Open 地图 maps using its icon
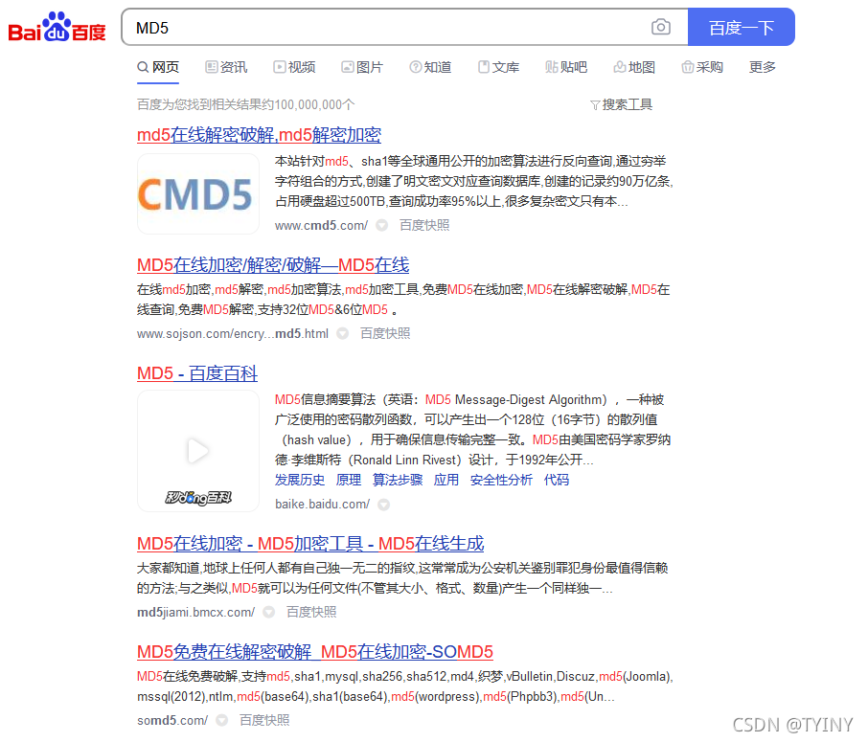Screen dimensions: 868x742 point(622,67)
